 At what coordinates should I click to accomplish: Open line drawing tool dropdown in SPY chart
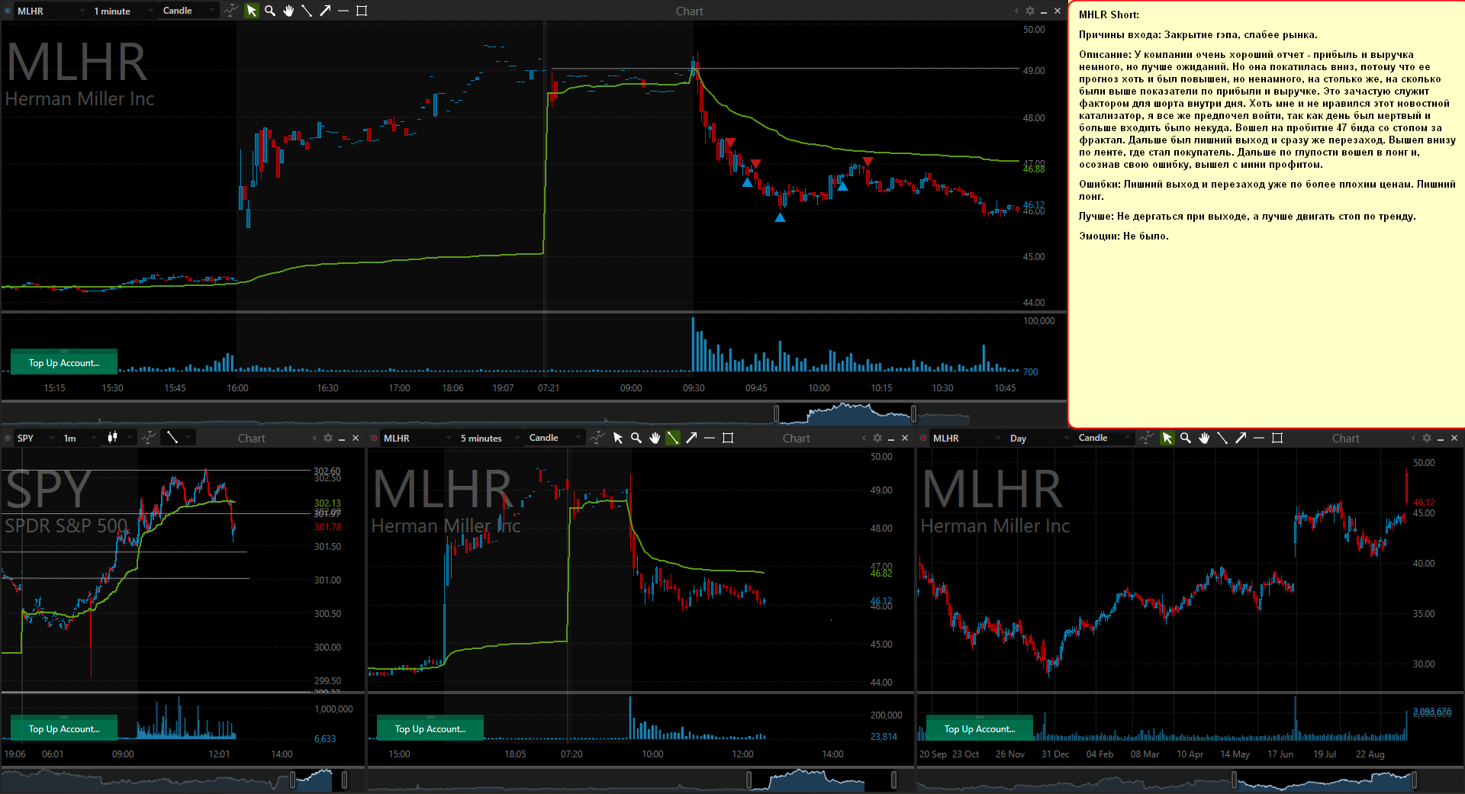(179, 438)
